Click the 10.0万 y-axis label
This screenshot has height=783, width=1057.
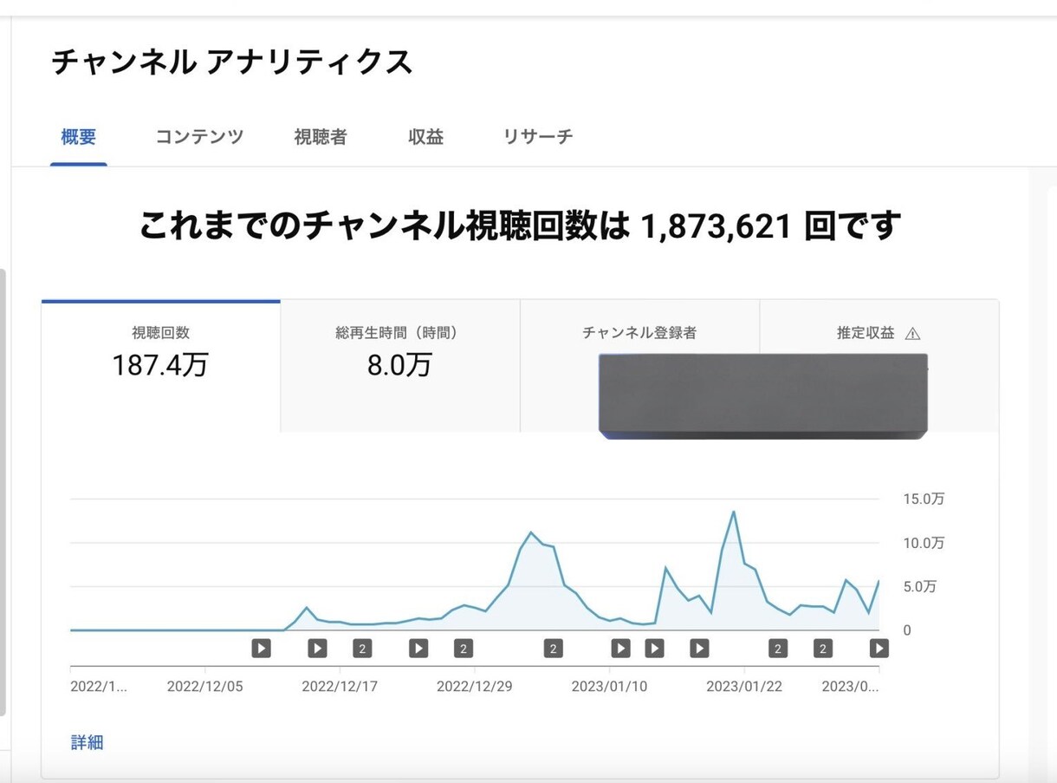coord(924,544)
